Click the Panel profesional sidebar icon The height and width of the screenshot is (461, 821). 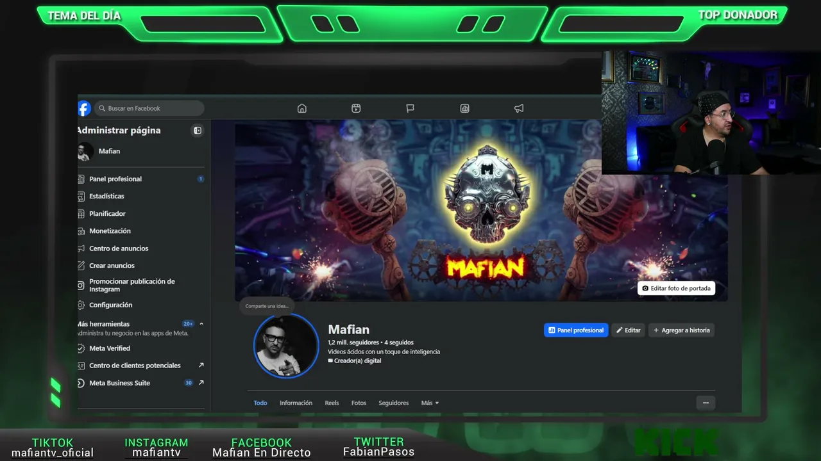pyautogui.click(x=81, y=179)
